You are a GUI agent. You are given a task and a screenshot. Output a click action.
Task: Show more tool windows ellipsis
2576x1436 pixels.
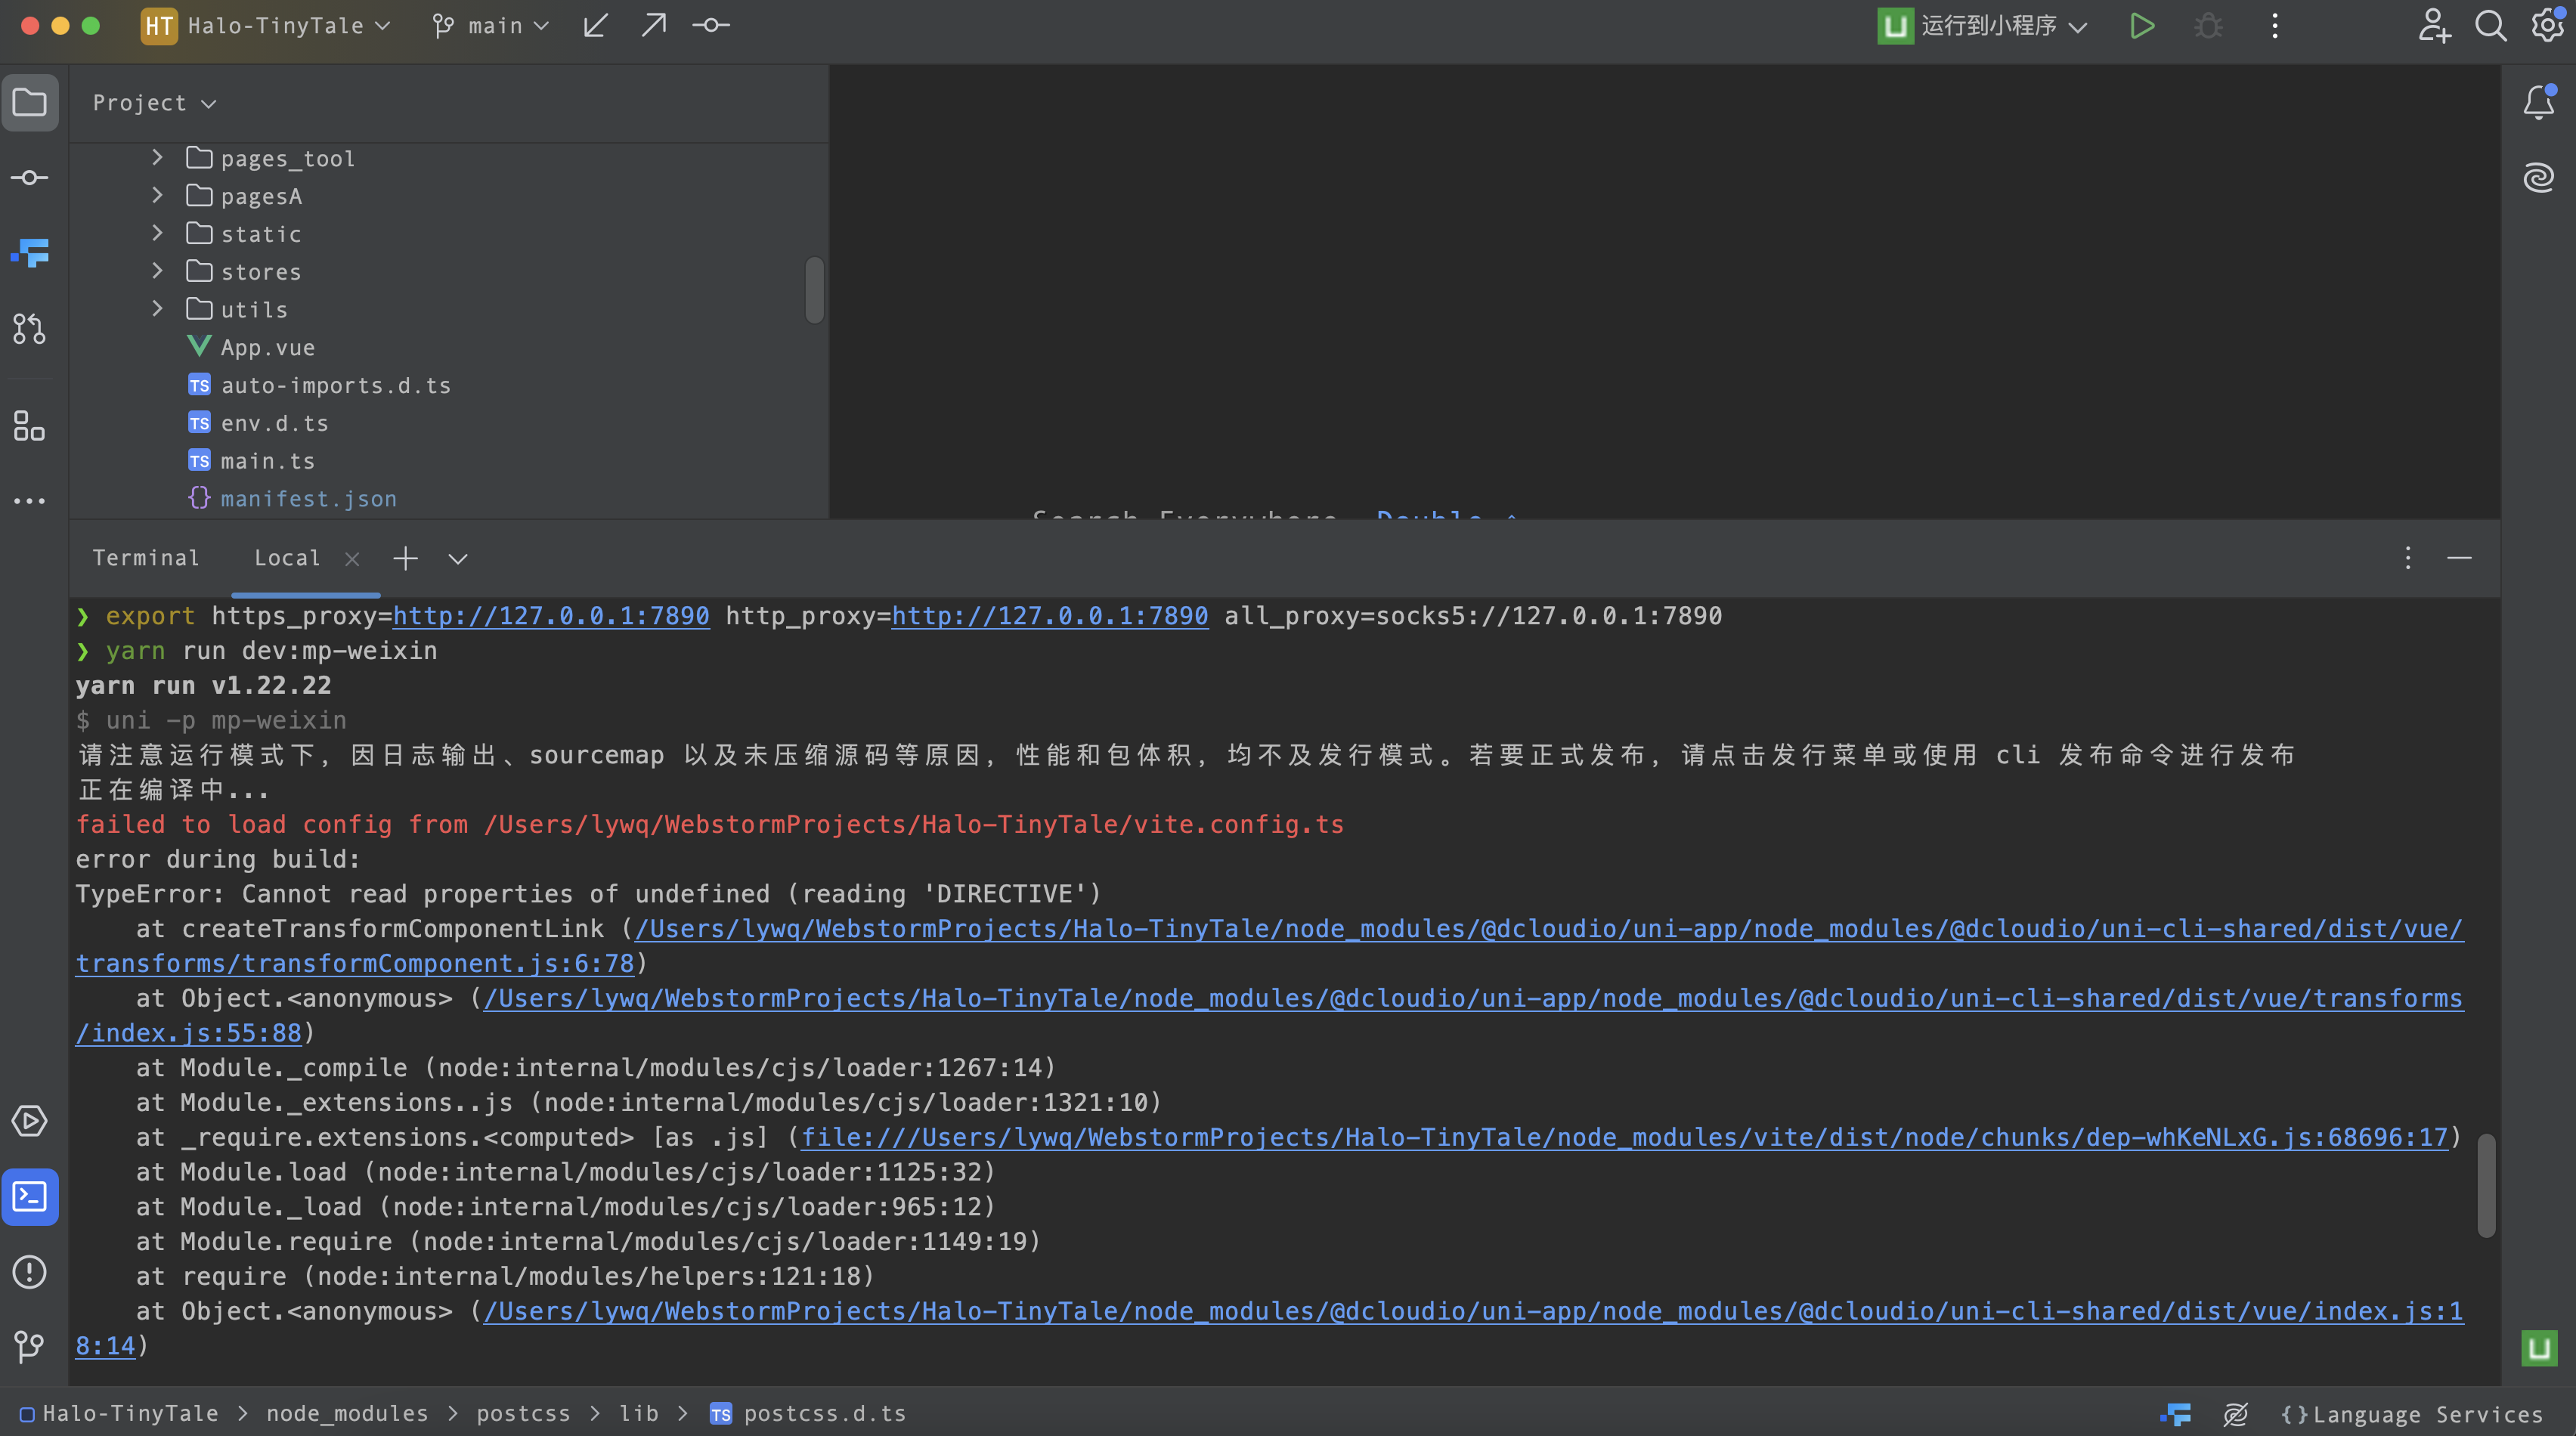[30, 501]
